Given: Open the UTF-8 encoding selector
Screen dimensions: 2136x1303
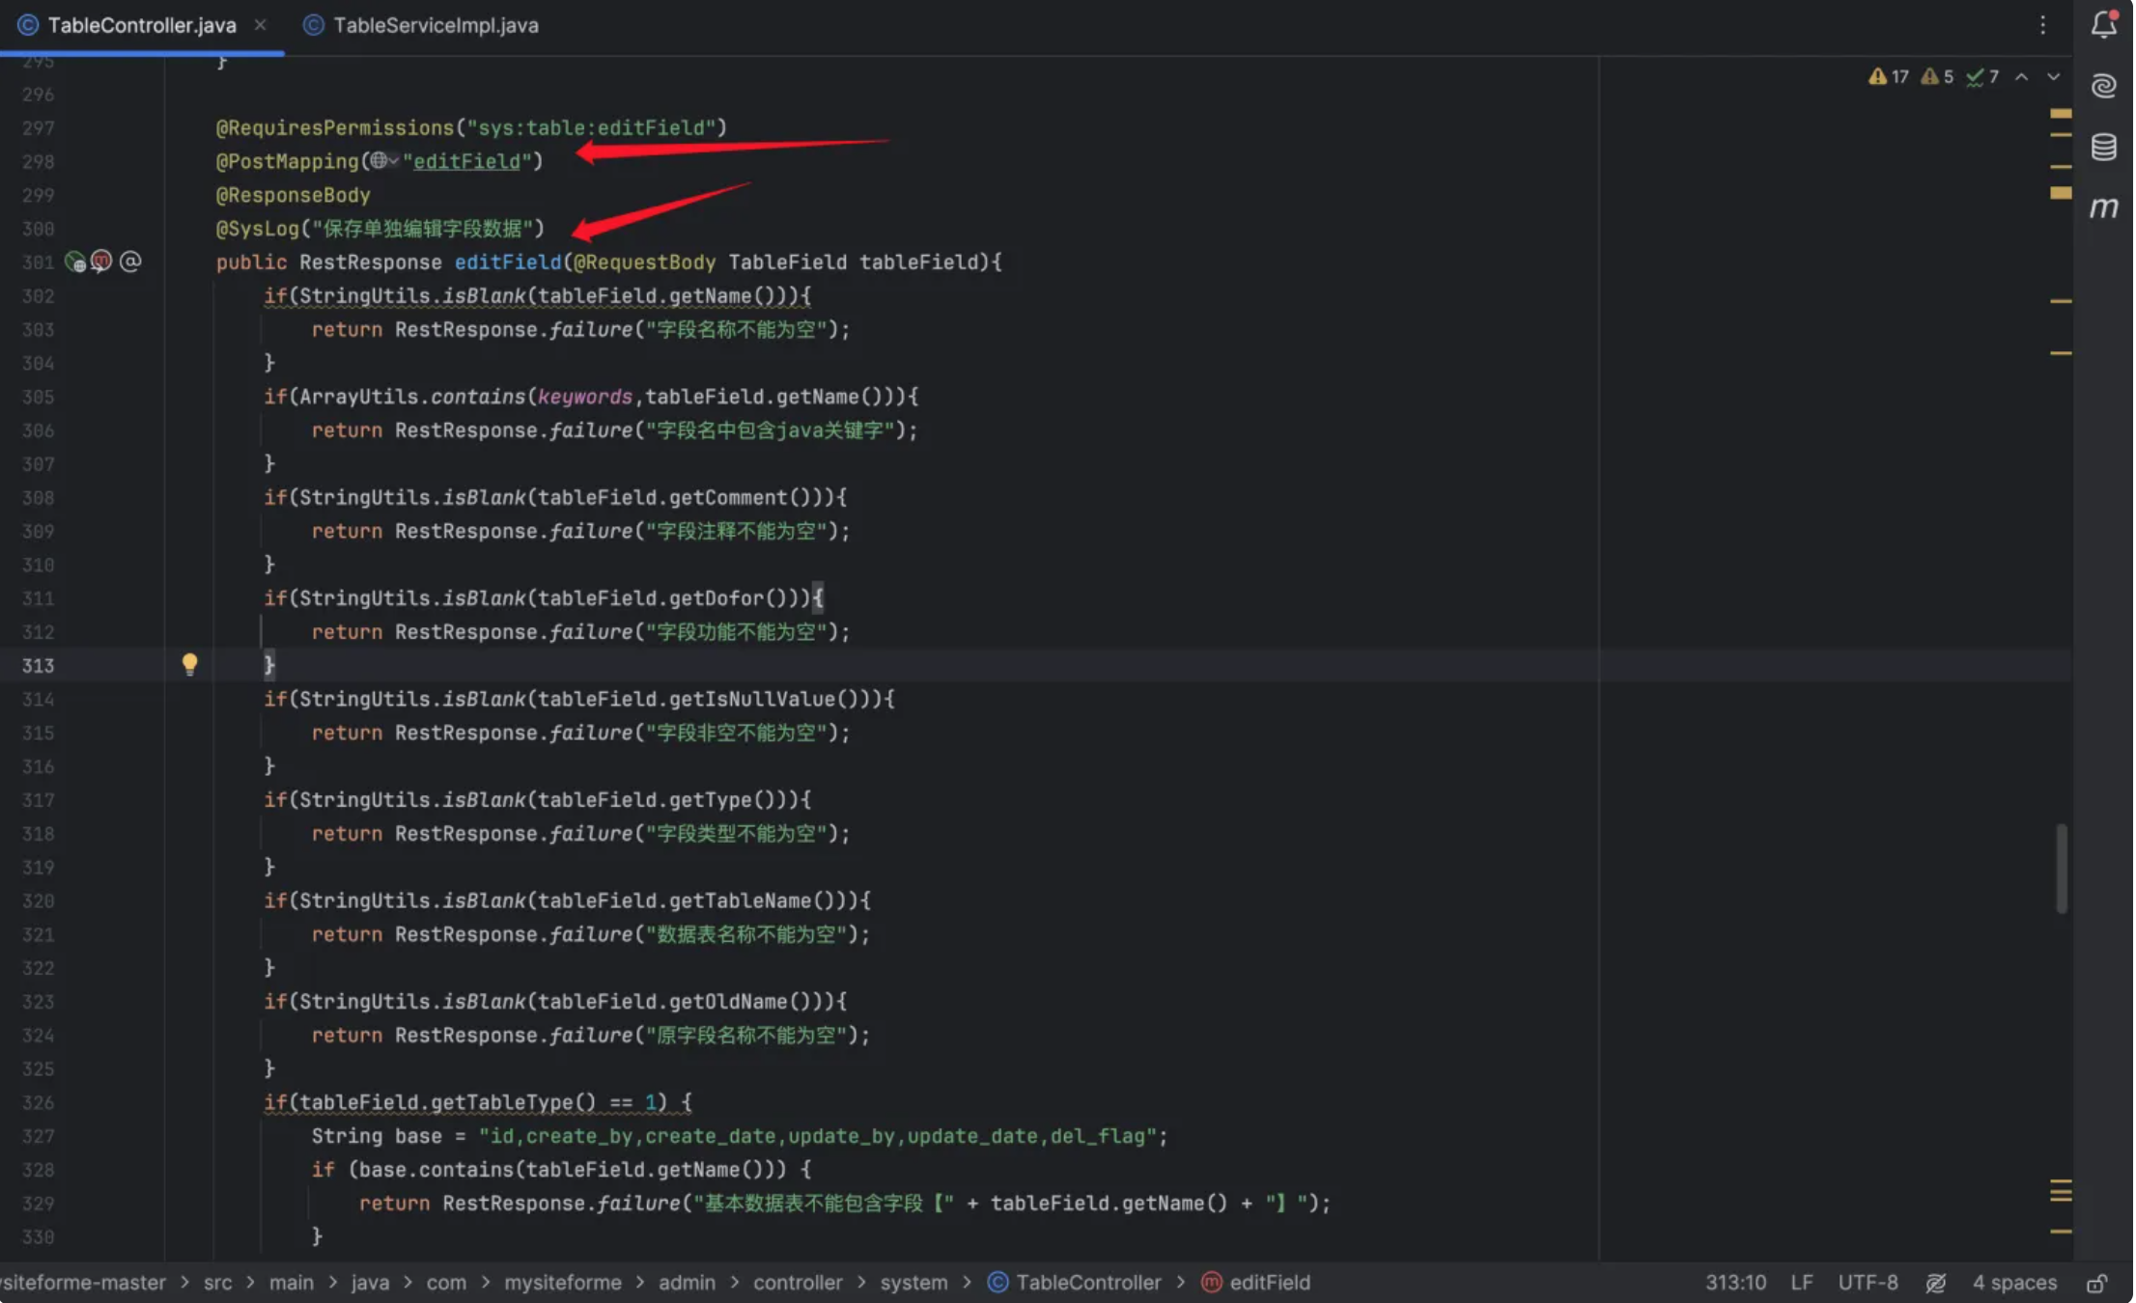Looking at the screenshot, I should [x=1868, y=1282].
